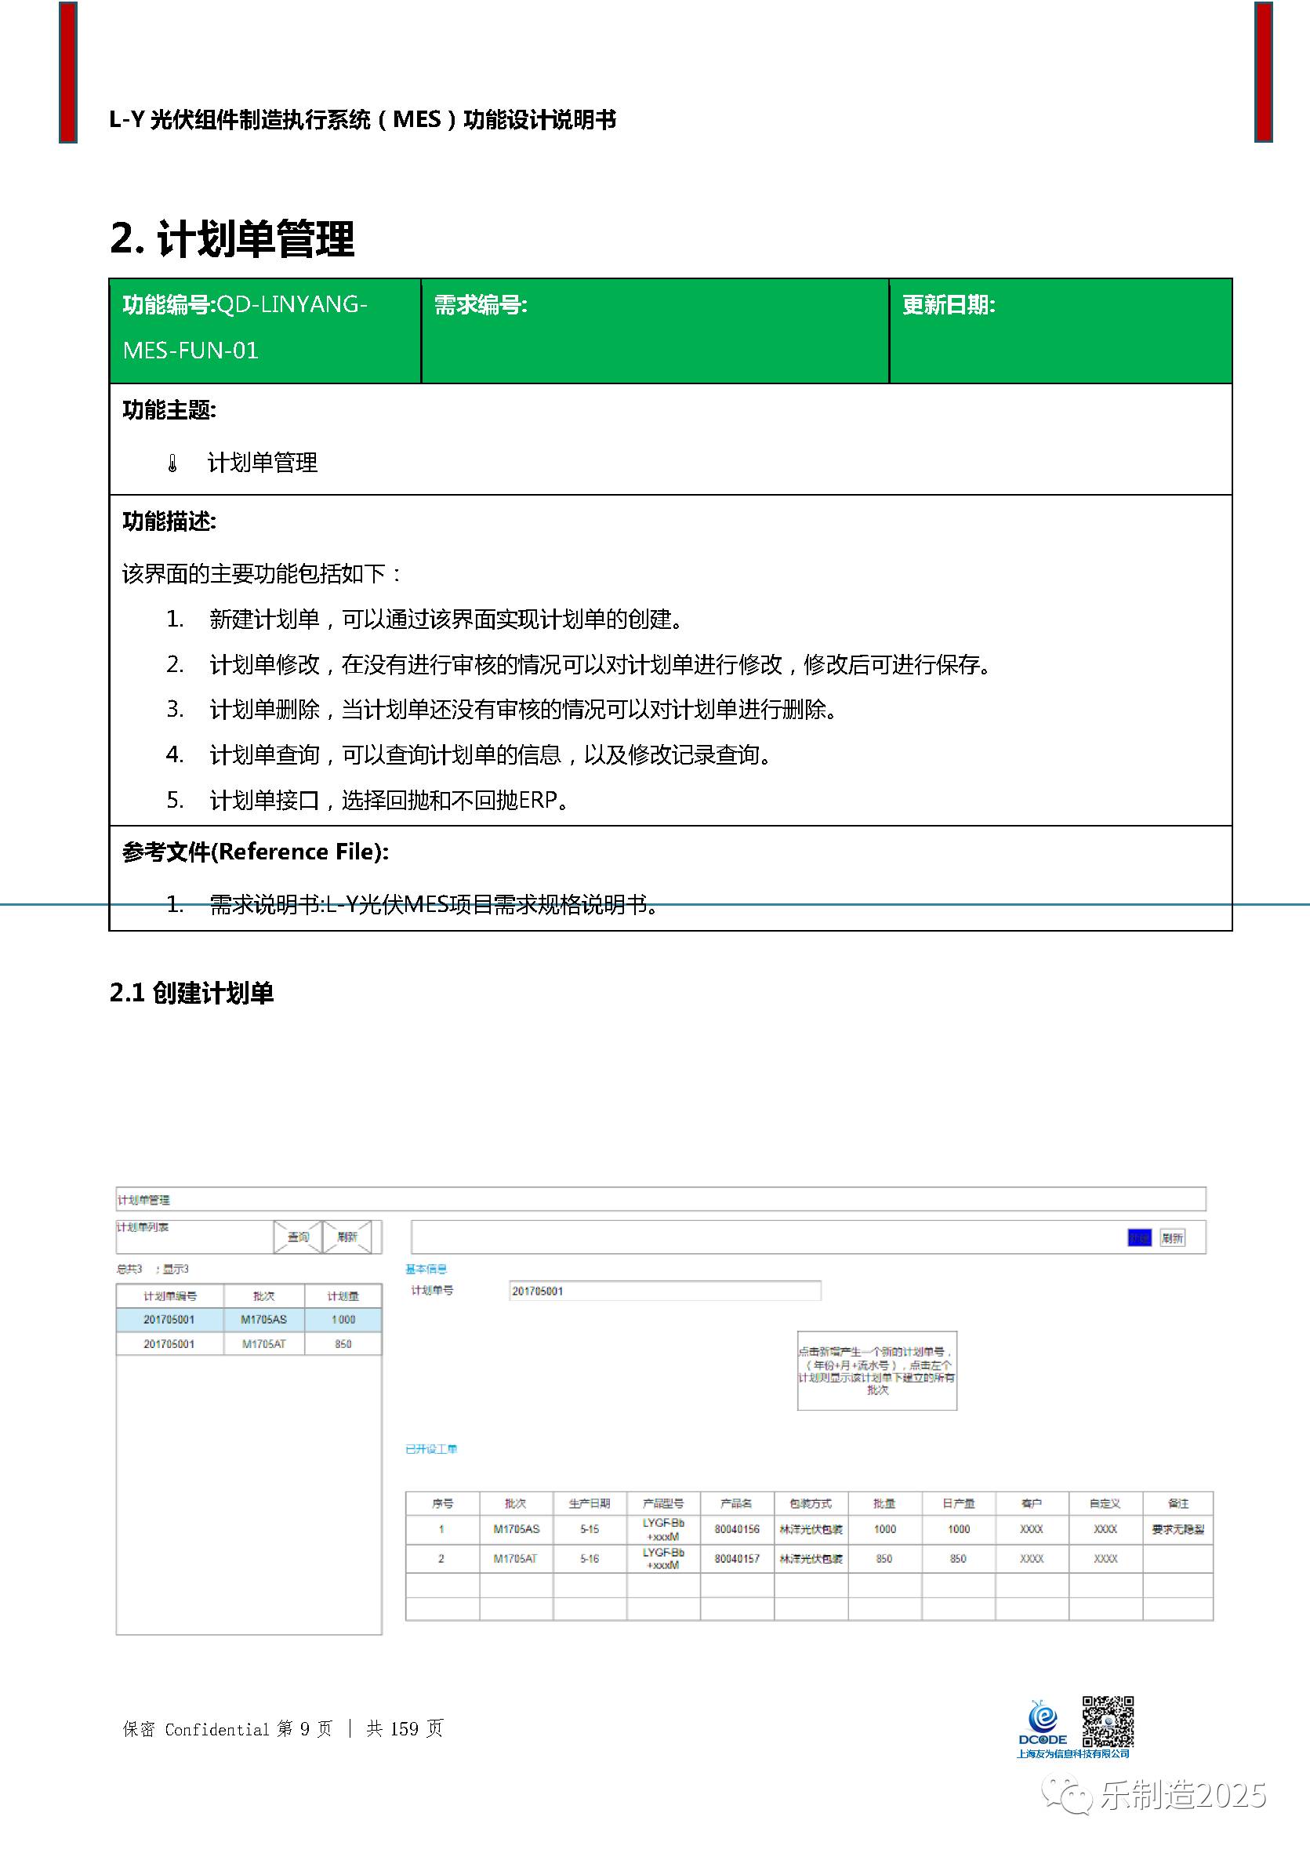Click the 计划单编号 column header
Viewport: 1310px width, 1853px height.
click(x=170, y=1296)
